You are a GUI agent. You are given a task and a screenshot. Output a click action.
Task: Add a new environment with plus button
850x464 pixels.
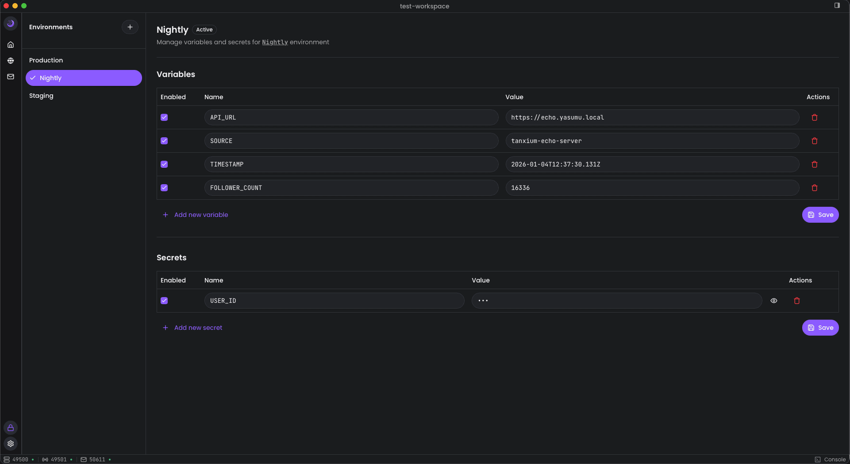coord(130,27)
